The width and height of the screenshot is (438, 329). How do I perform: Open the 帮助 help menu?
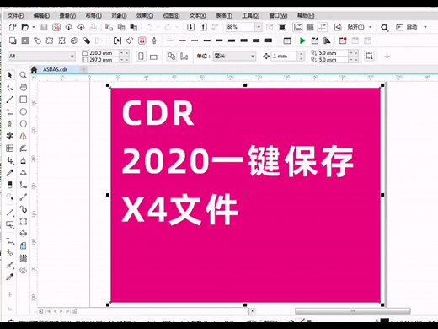306,15
